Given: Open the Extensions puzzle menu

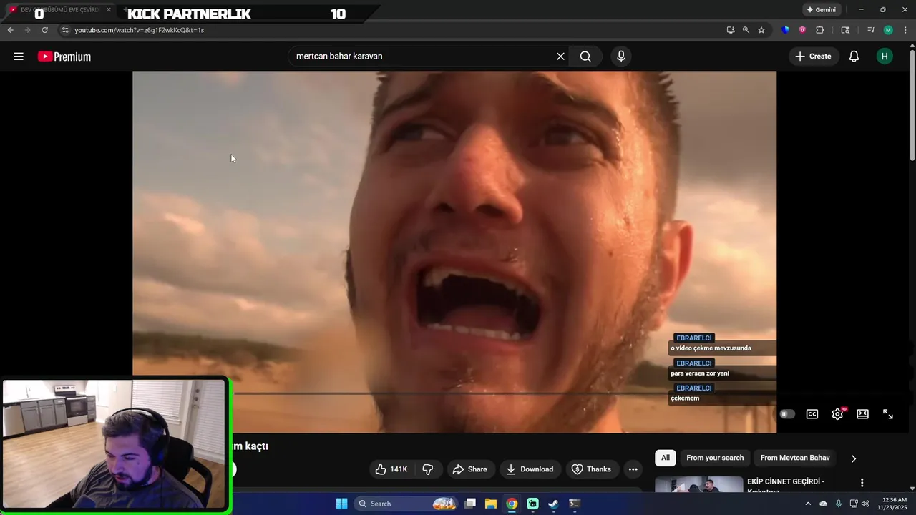Looking at the screenshot, I should (x=820, y=30).
